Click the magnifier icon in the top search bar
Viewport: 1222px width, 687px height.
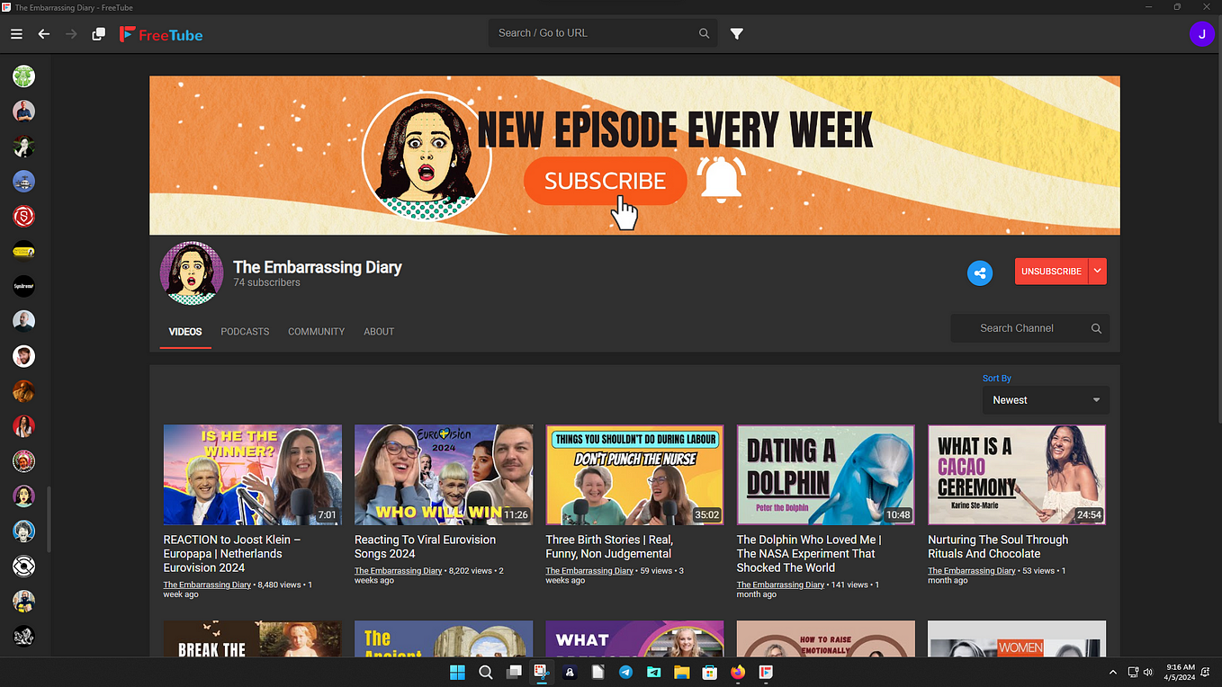pyautogui.click(x=704, y=33)
